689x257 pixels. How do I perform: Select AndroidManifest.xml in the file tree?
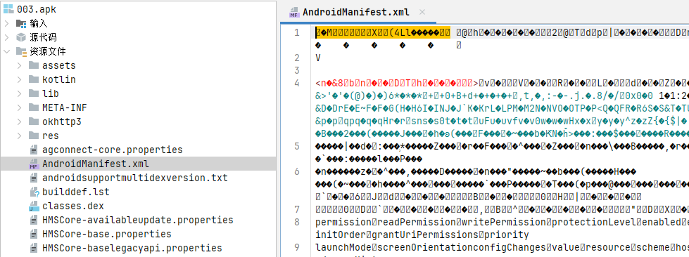pyautogui.click(x=95, y=164)
